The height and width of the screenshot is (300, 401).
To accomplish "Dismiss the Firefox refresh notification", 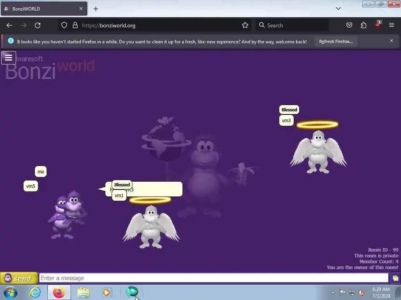I will 391,41.
